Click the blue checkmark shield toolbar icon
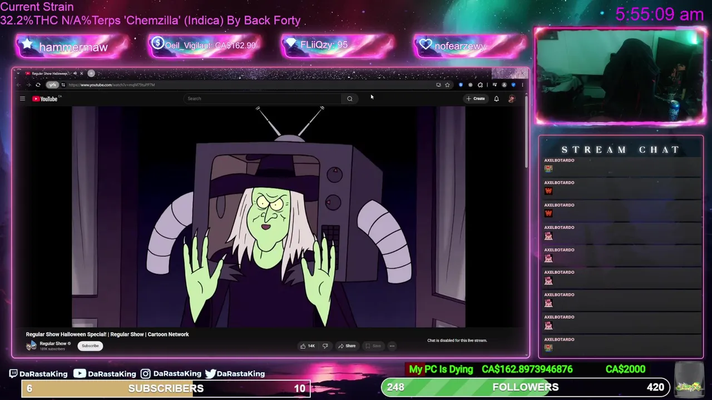712x400 pixels. [513, 85]
